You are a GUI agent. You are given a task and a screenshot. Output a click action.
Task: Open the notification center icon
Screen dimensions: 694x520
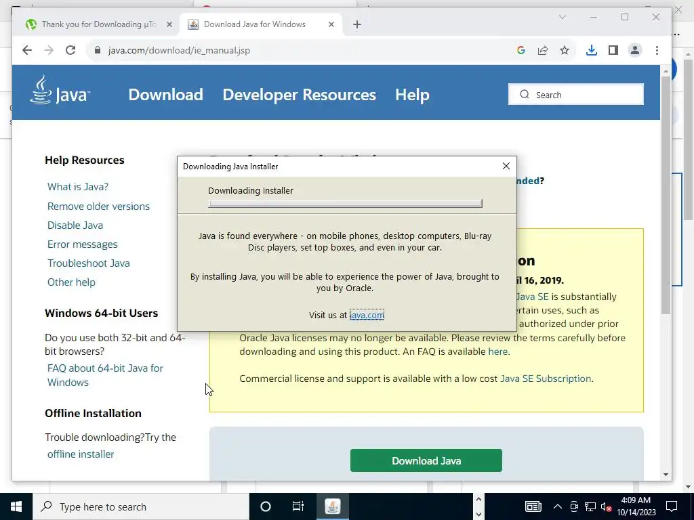click(672, 506)
